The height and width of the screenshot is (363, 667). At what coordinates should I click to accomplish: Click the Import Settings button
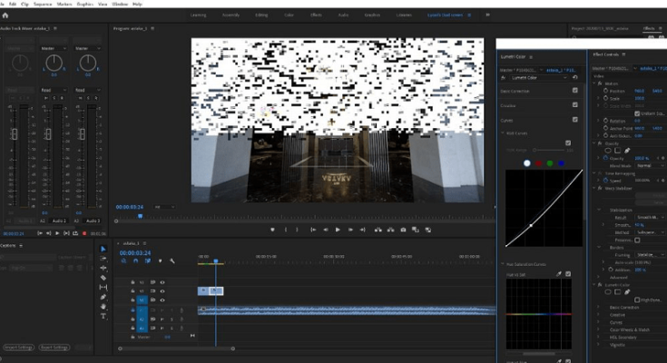click(x=18, y=348)
